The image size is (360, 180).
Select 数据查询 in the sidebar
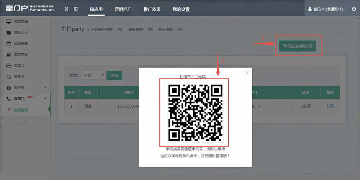tap(21, 110)
